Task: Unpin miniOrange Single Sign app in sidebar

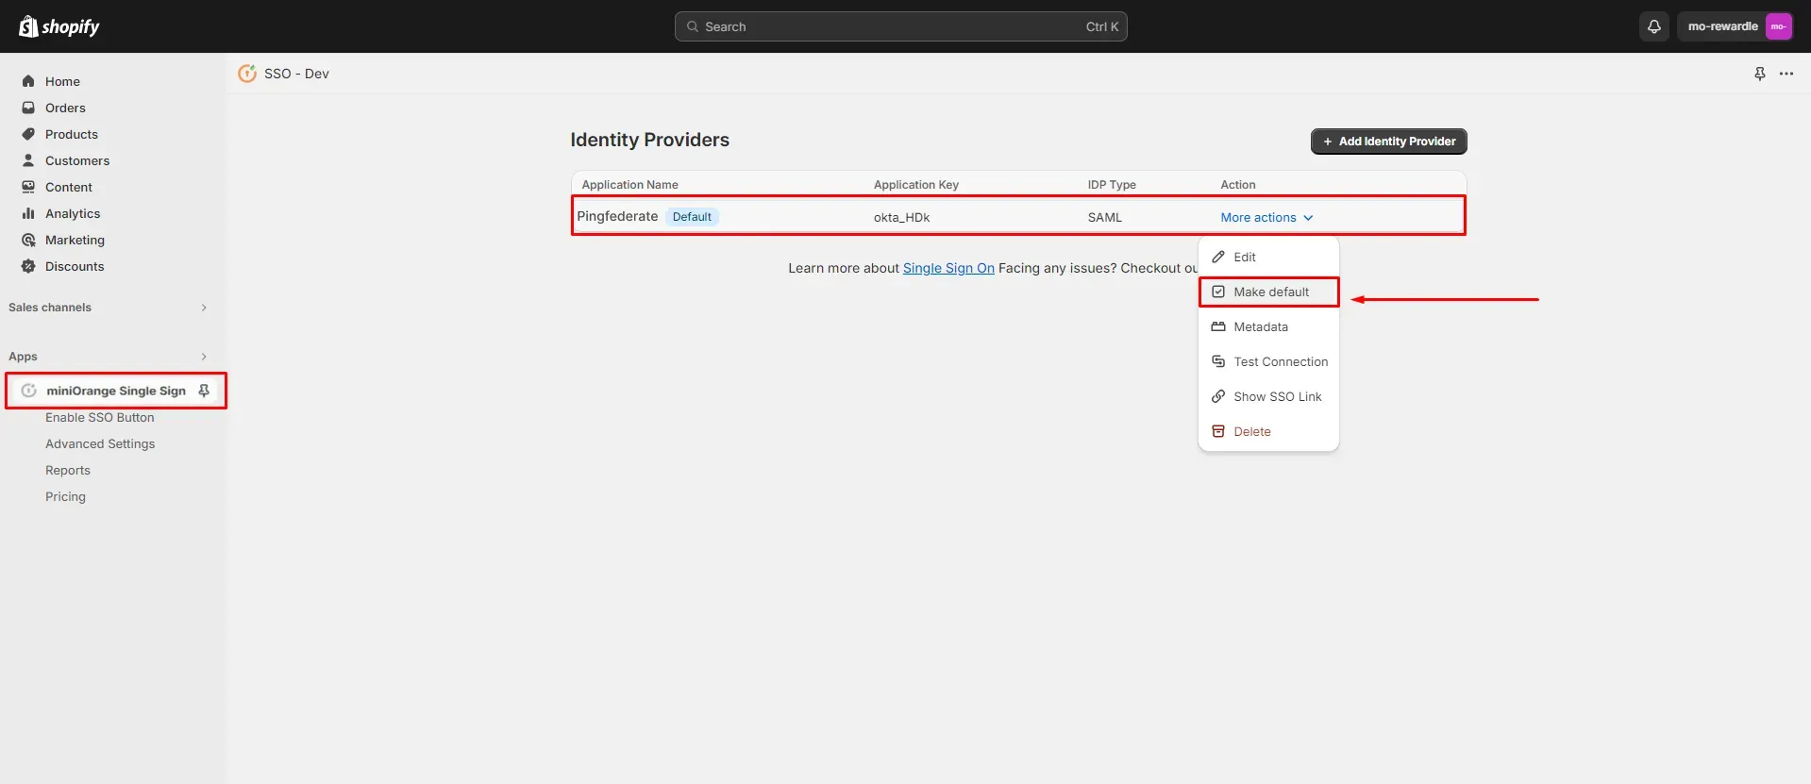Action: pos(204,391)
